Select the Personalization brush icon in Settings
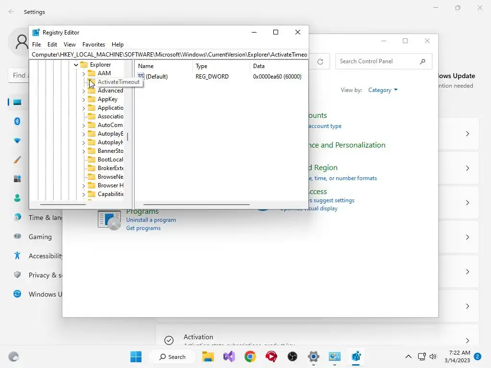 [17, 160]
